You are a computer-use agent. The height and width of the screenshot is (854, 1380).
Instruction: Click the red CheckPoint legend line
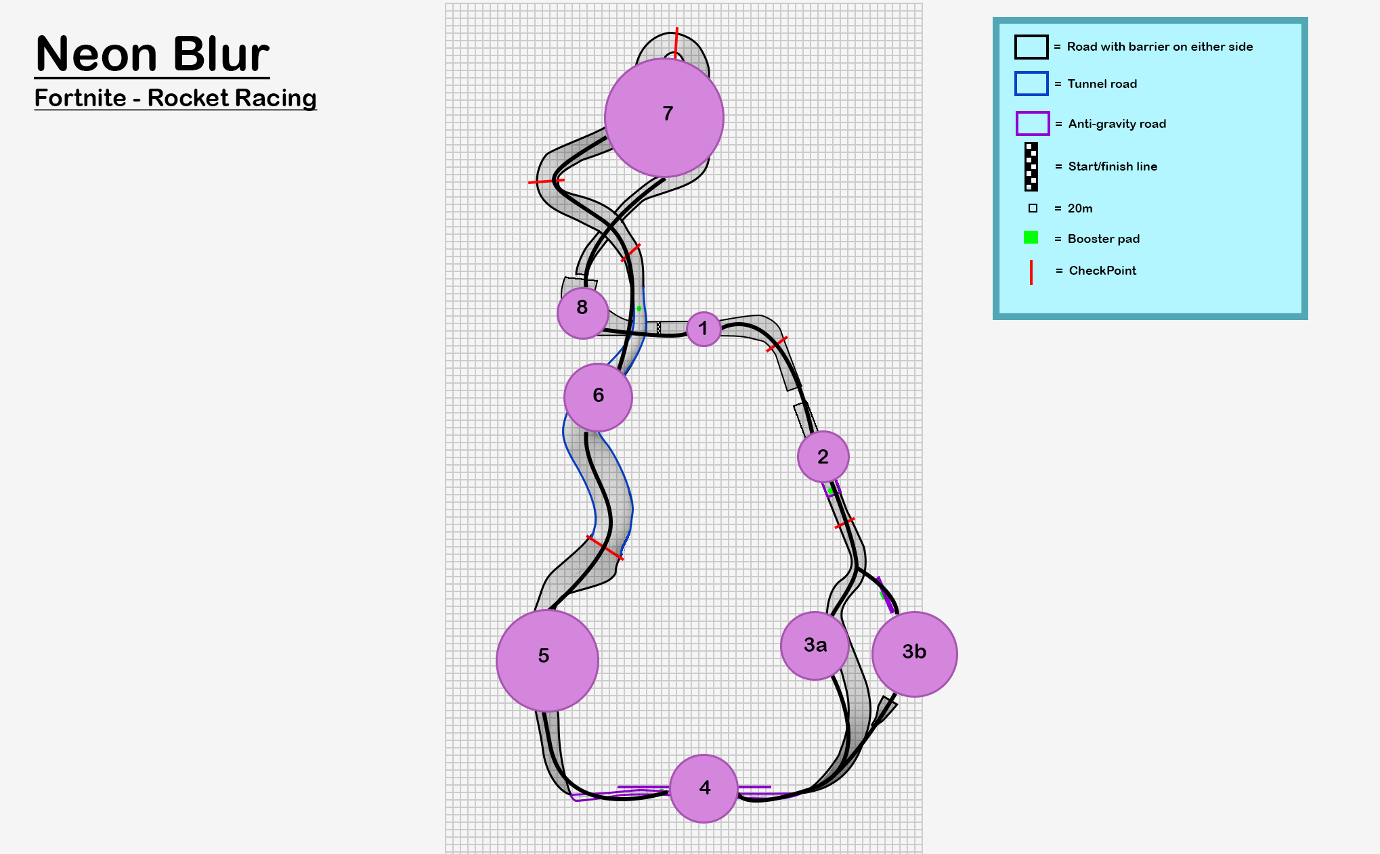pyautogui.click(x=1031, y=272)
